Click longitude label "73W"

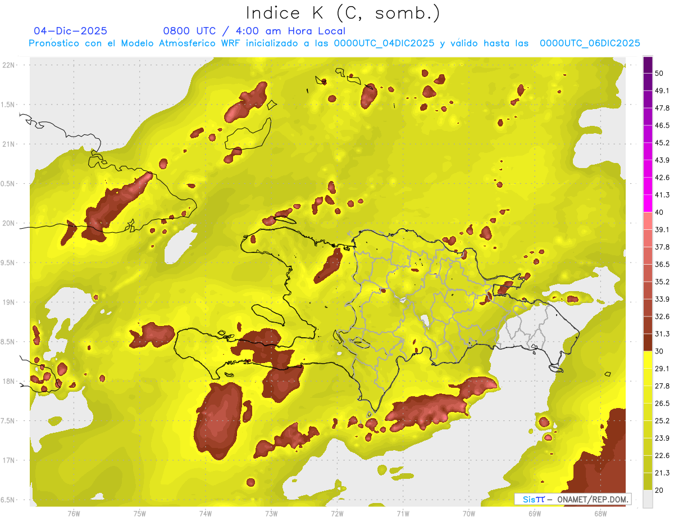click(271, 513)
